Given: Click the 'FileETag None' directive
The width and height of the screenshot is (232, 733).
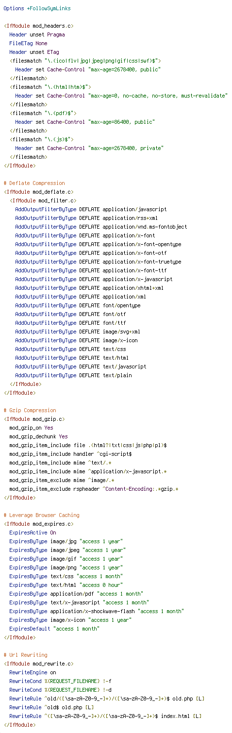Looking at the screenshot, I should (28, 44).
